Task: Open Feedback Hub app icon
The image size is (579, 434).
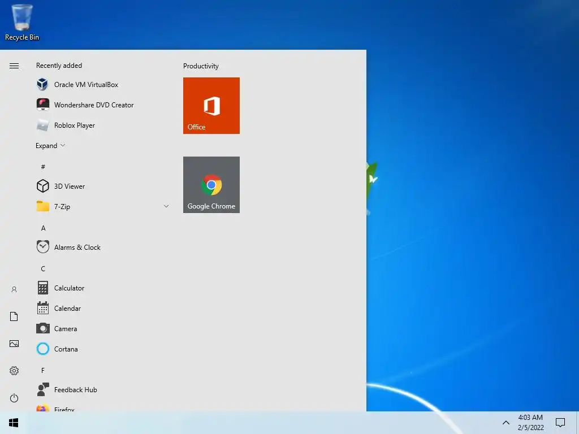Action: 42,389
